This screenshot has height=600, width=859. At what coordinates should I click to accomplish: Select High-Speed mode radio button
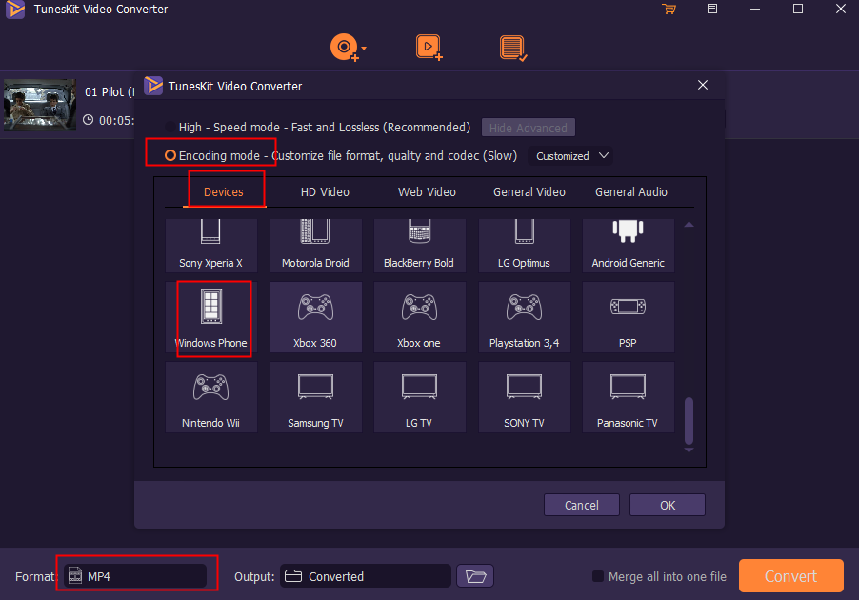tap(170, 127)
